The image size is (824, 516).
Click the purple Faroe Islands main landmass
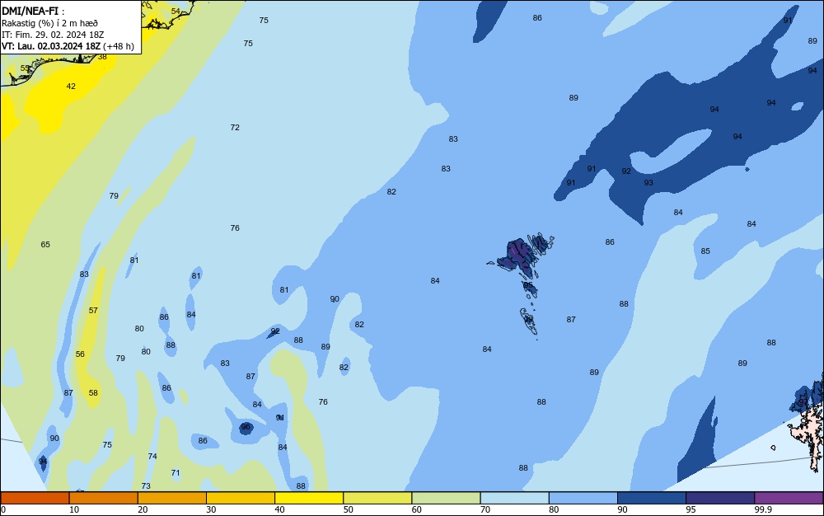point(517,255)
